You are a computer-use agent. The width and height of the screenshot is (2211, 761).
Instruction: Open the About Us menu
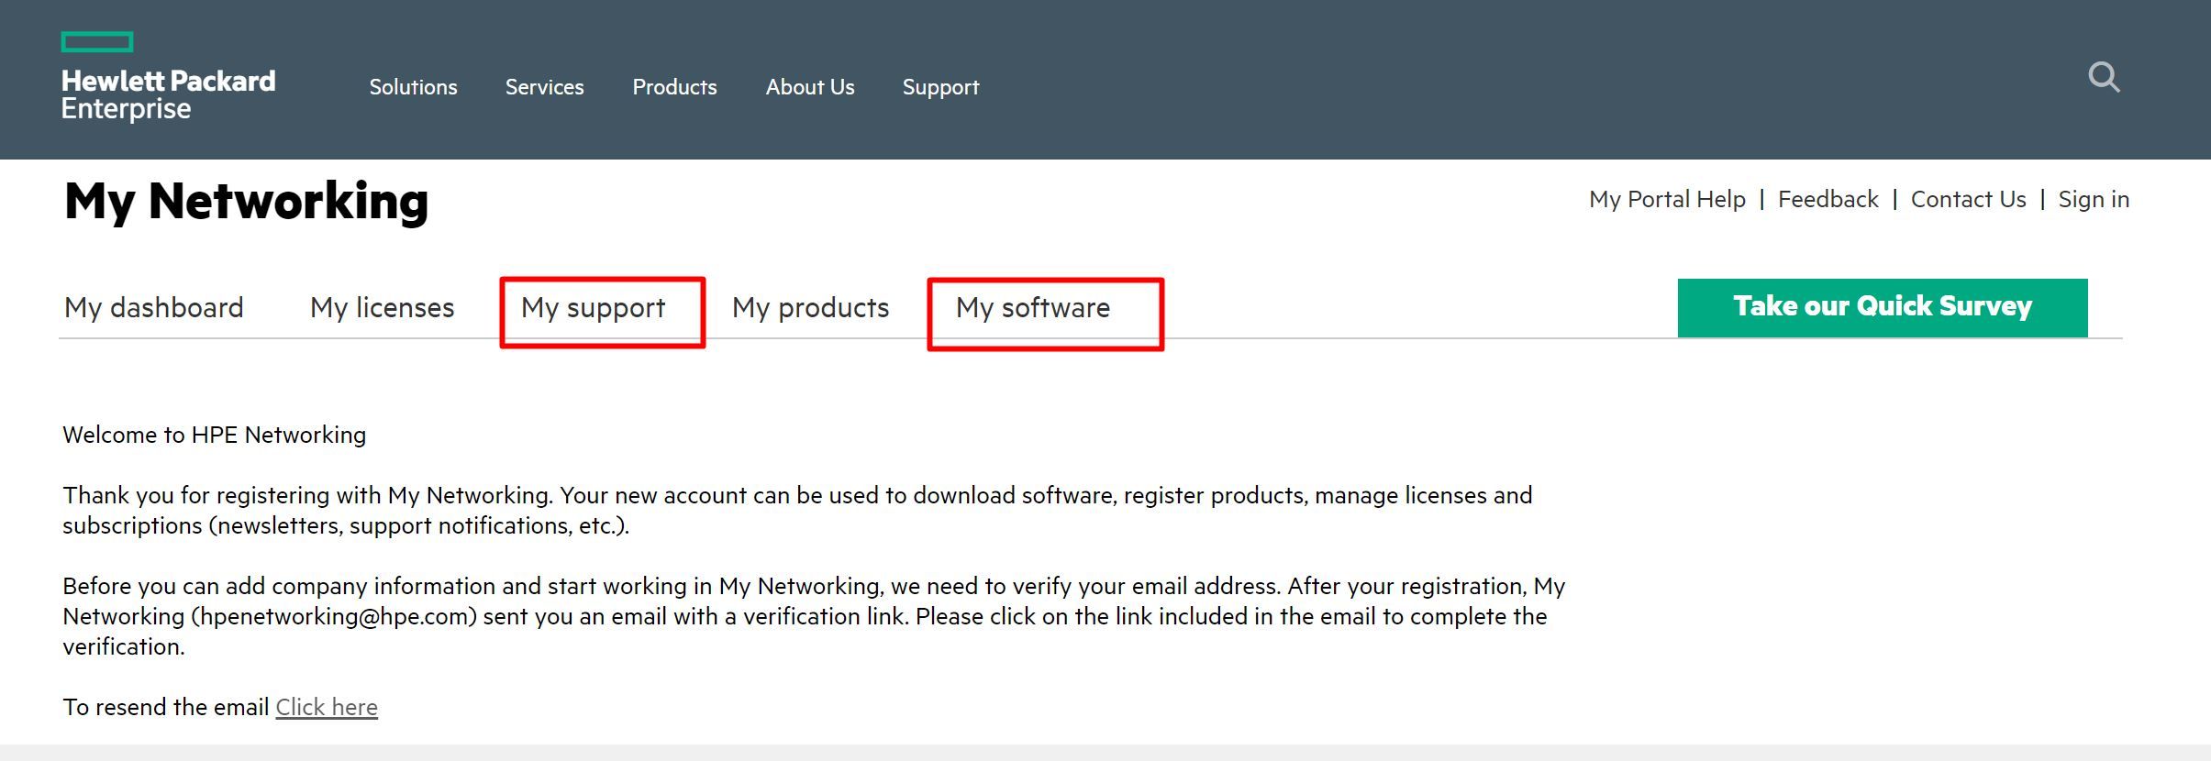point(810,87)
